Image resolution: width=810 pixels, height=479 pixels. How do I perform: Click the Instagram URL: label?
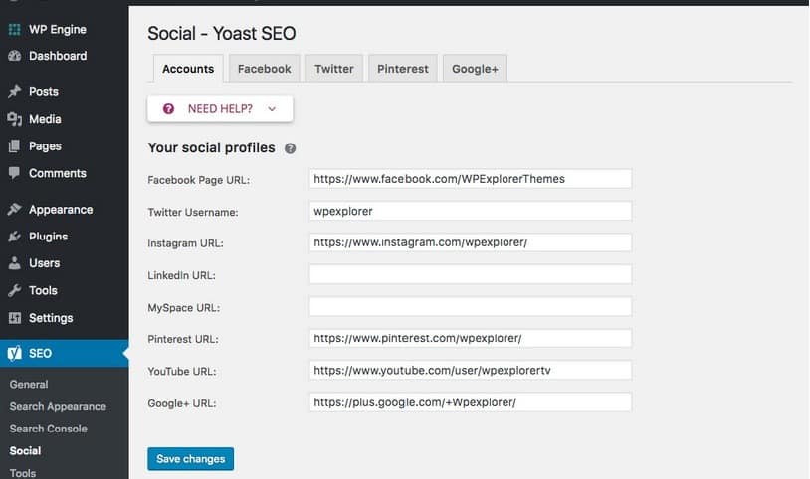pyautogui.click(x=185, y=243)
